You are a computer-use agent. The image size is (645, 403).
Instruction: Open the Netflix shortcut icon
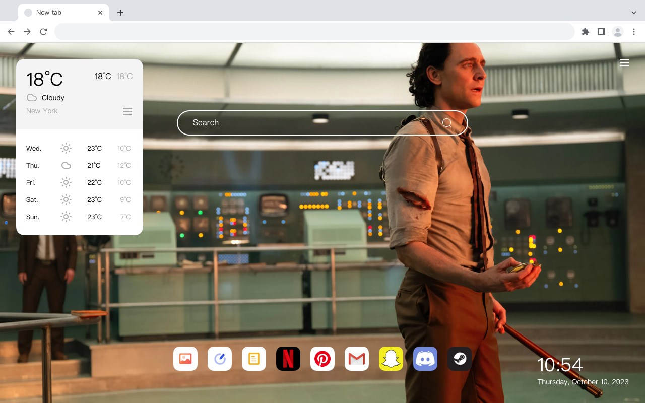tap(288, 359)
